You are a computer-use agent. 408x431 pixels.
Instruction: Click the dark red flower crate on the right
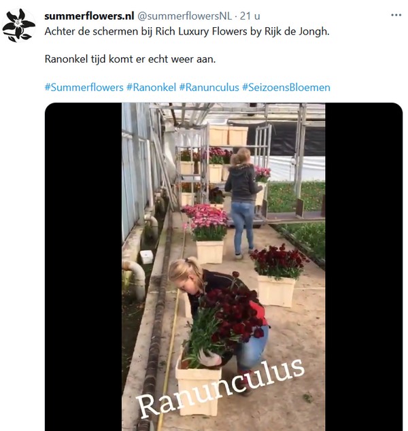(277, 275)
